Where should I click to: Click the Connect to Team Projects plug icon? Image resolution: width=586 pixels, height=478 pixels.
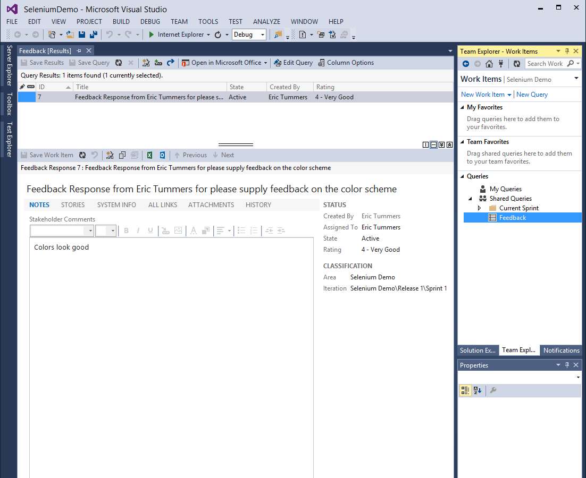point(501,64)
